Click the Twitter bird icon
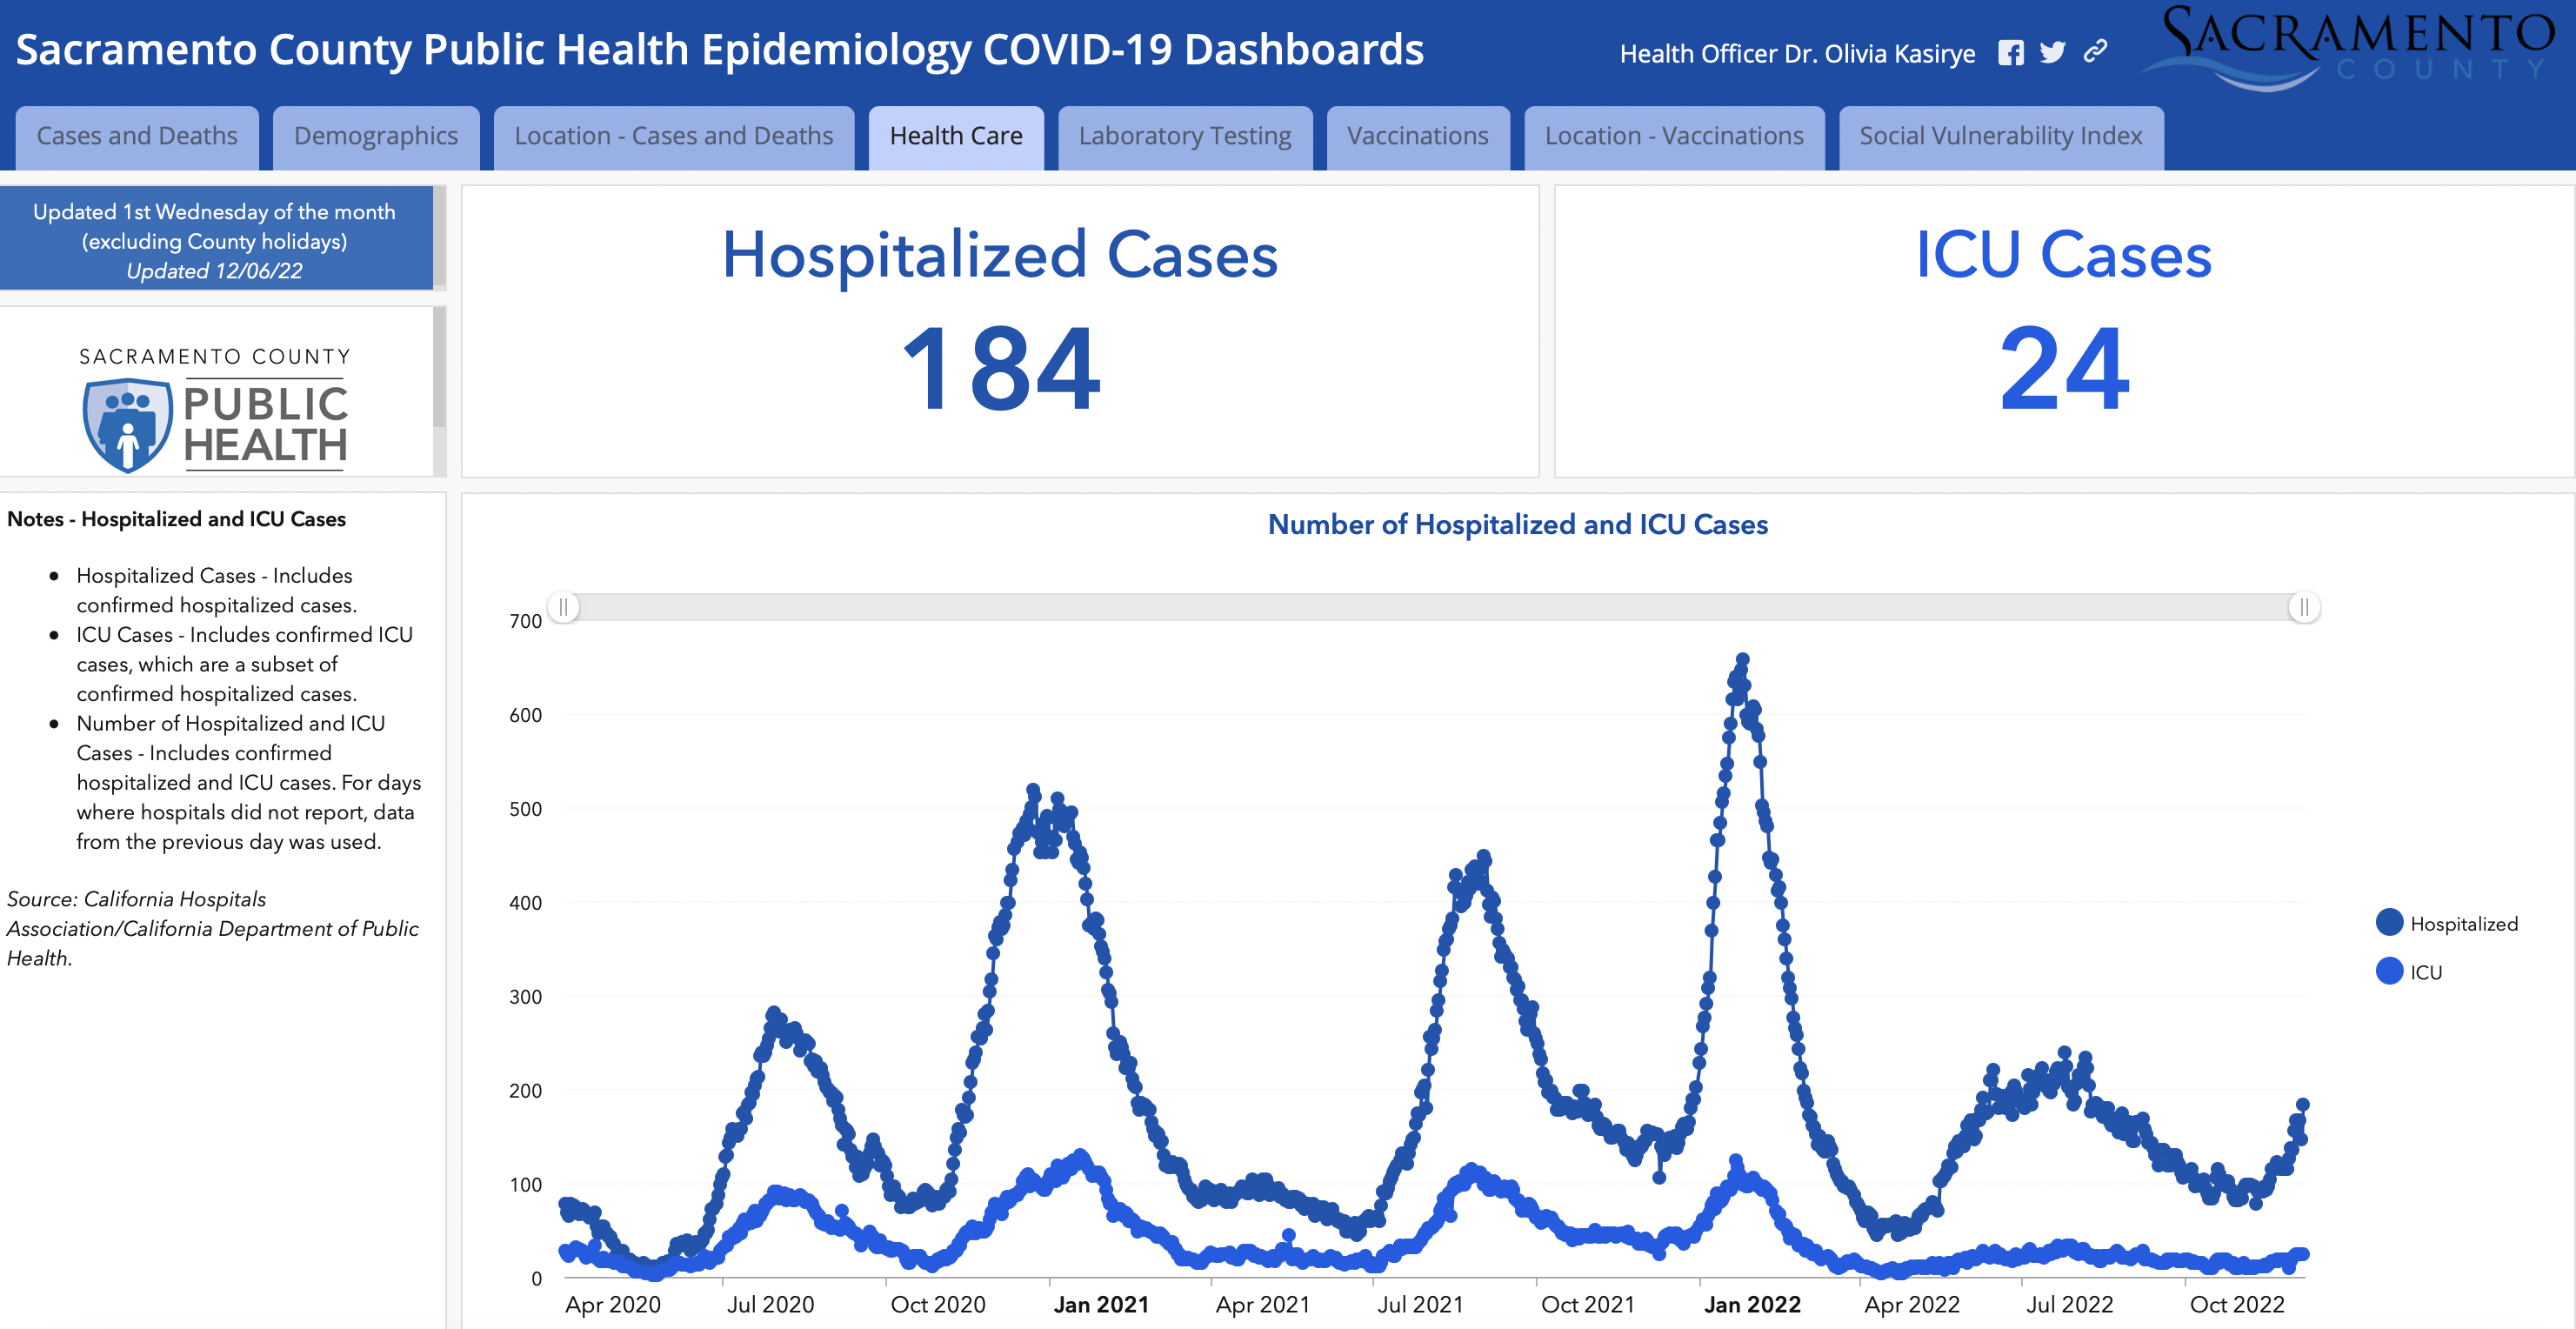The height and width of the screenshot is (1329, 2576). [2053, 53]
